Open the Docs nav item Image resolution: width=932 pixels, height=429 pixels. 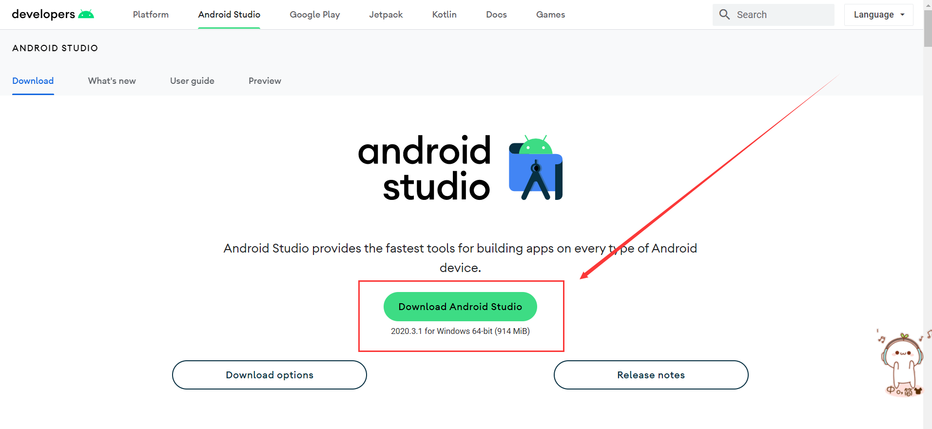(496, 15)
